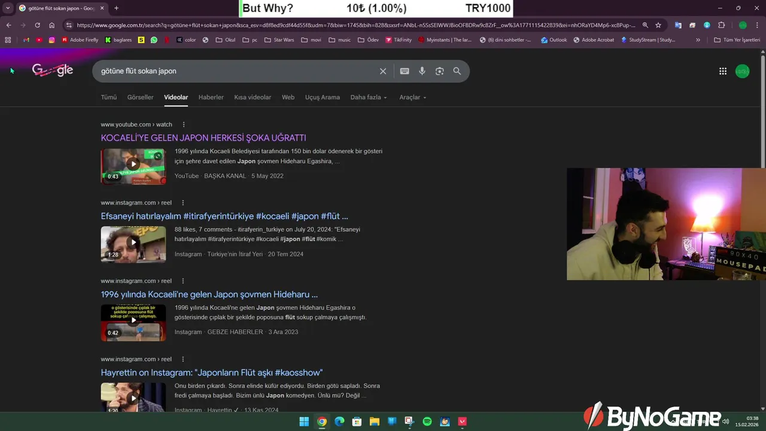Switch to the 'Tümü' results tab

pos(109,97)
